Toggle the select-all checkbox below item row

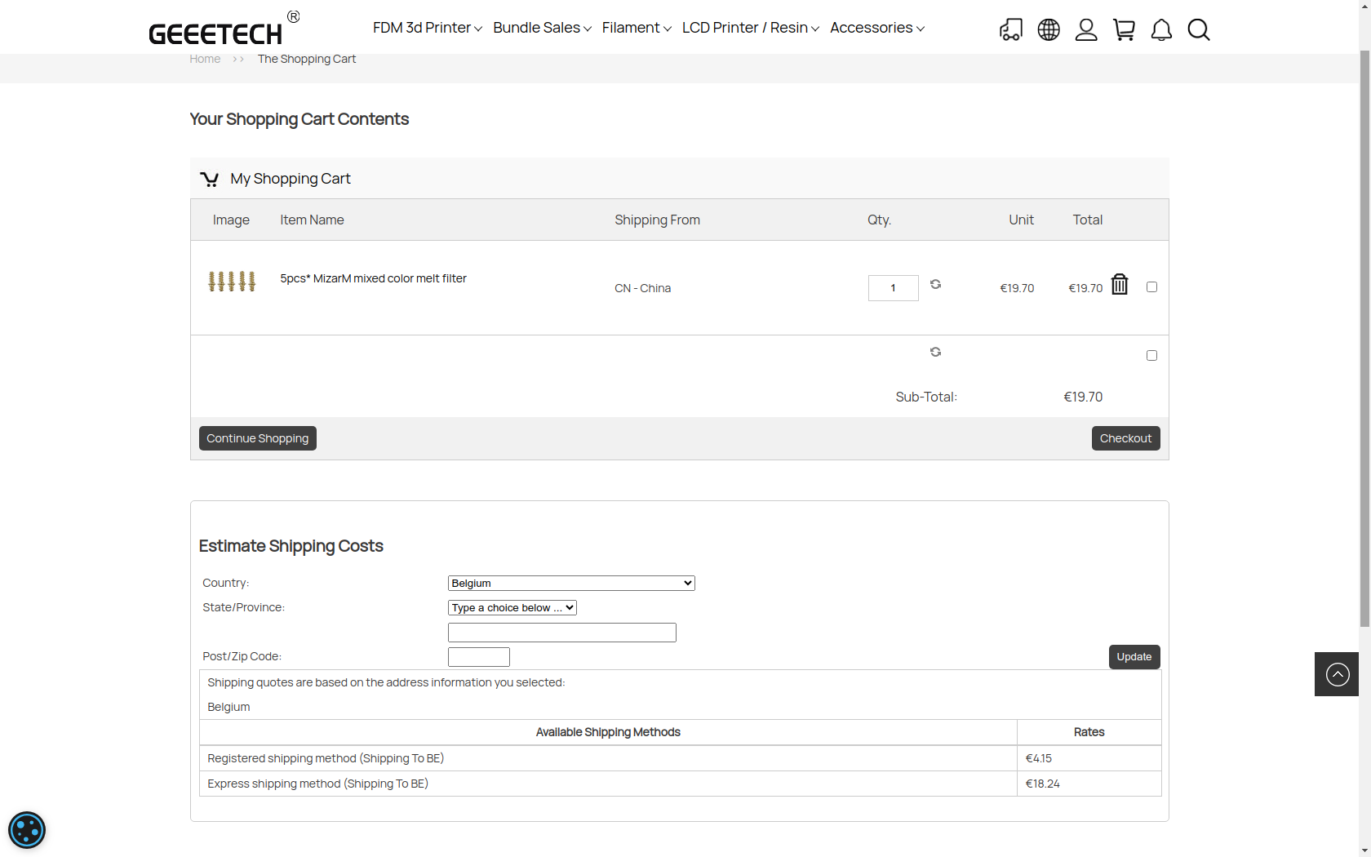(1151, 356)
